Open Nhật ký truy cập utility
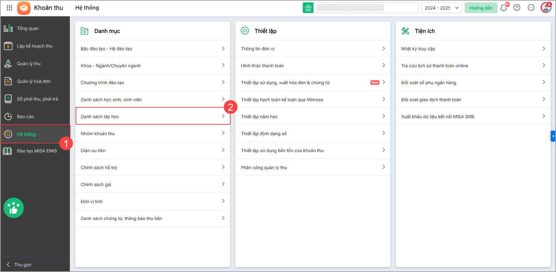Screen dimensions: 556x272 click(x=473, y=49)
